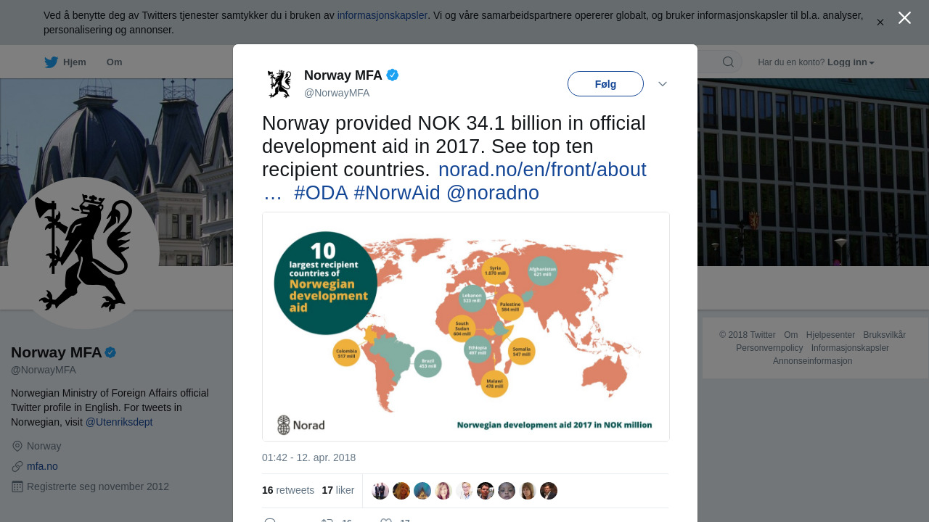Click the first liker avatar thumbnail
929x522 pixels.
coord(380,491)
